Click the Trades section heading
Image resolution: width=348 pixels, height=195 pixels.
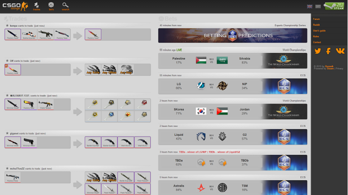tap(16, 19)
